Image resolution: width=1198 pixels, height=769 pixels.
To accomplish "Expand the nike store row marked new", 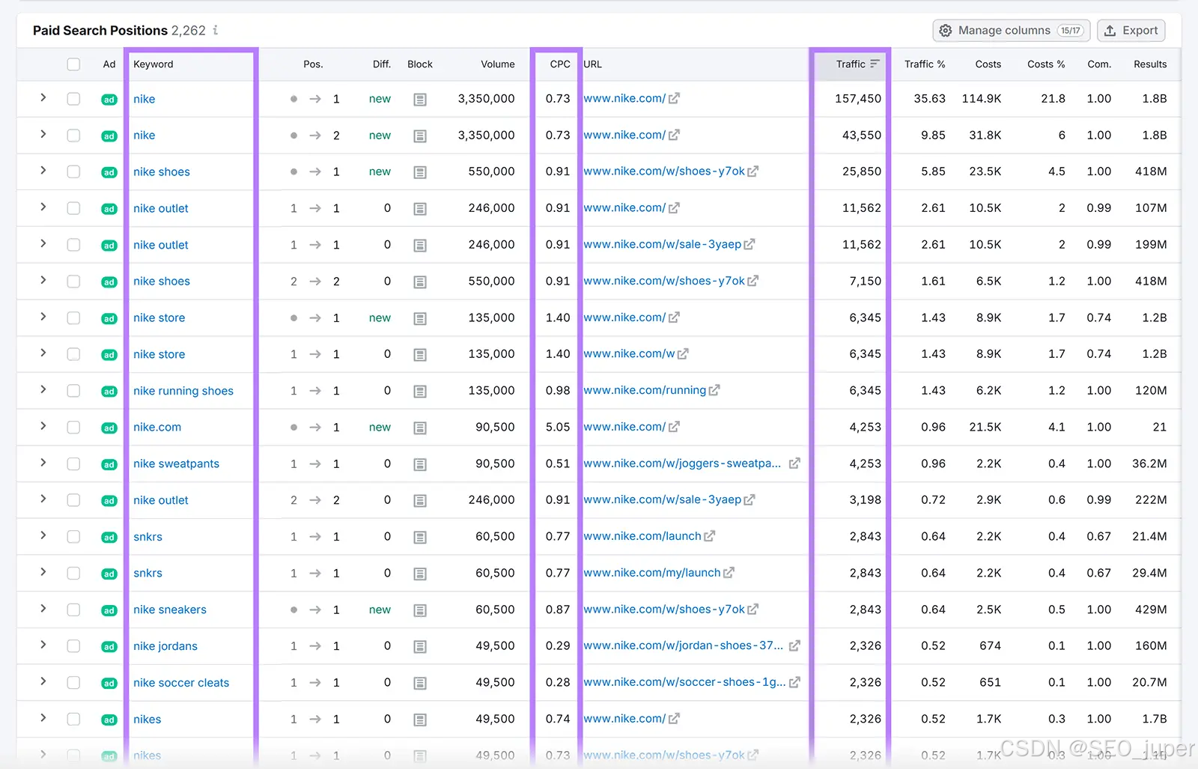I will pos(43,317).
